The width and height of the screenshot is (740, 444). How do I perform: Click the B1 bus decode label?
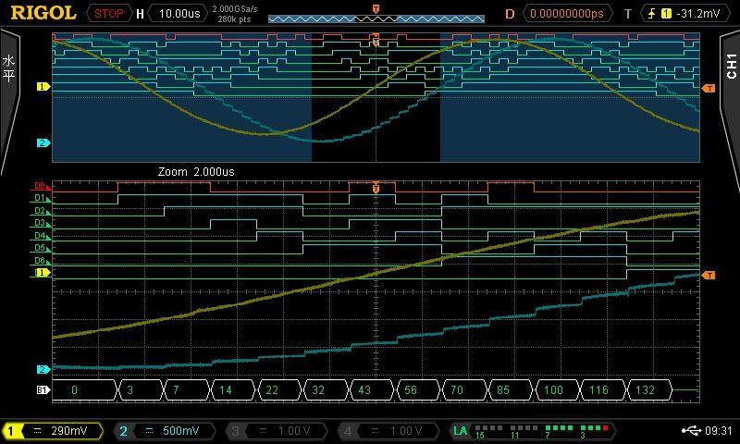43,390
